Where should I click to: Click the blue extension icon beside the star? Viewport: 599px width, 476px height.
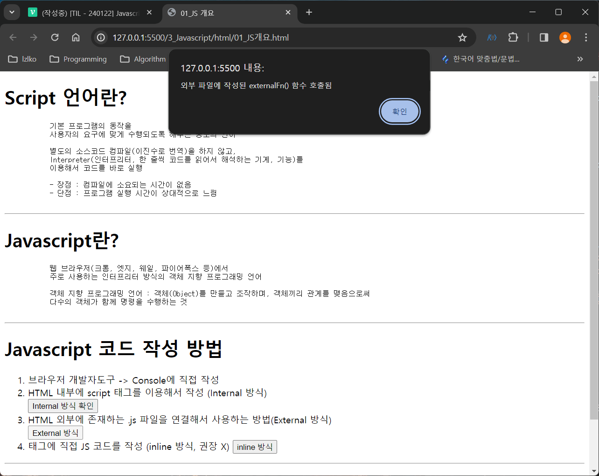coord(492,37)
